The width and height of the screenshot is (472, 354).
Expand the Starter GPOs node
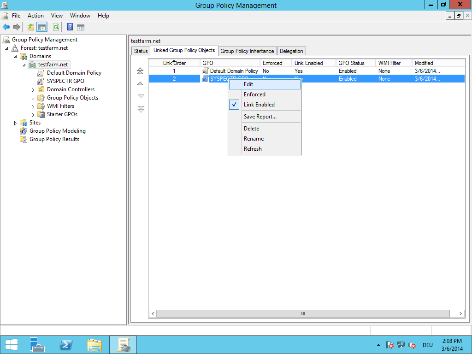(33, 115)
